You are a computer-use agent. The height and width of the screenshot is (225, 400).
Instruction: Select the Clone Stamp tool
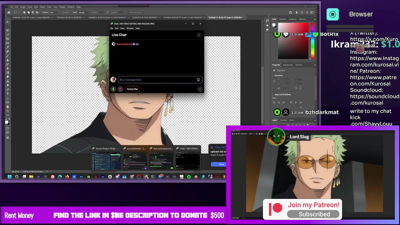(x=7, y=60)
